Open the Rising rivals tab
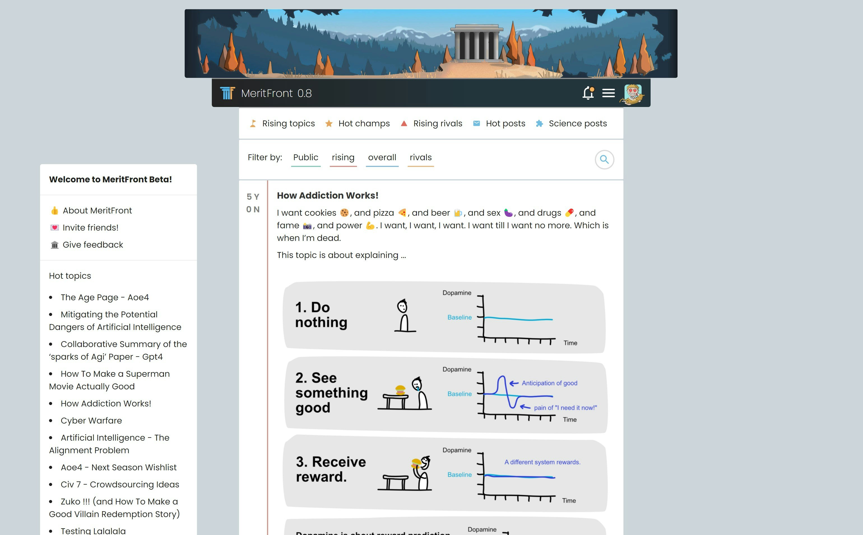Viewport: 863px width, 535px height. (x=438, y=124)
